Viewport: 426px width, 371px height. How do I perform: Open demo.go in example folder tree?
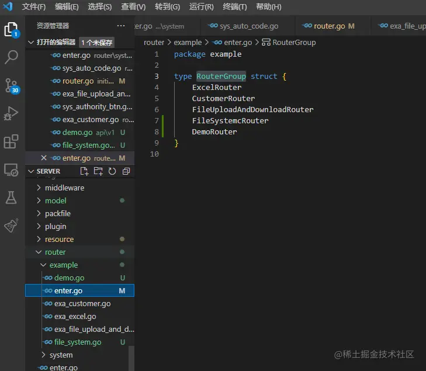pyautogui.click(x=80, y=278)
